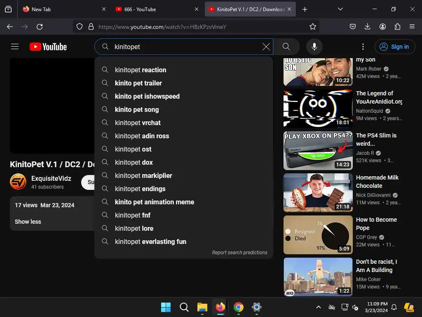
Task: Clear the search box with X
Action: [x=266, y=47]
